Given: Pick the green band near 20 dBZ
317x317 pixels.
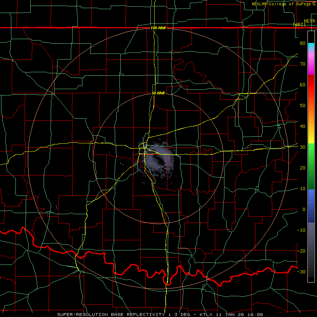Looking at the screenshot, I should point(311,168).
